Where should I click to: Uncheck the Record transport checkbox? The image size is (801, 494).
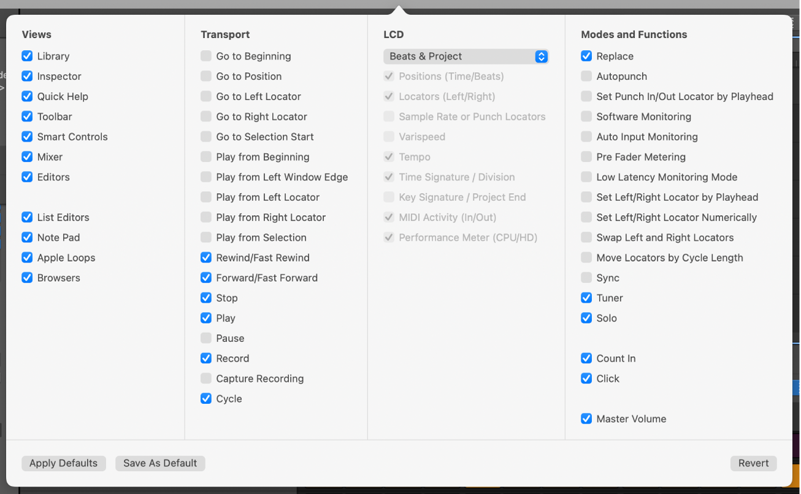pyautogui.click(x=206, y=359)
